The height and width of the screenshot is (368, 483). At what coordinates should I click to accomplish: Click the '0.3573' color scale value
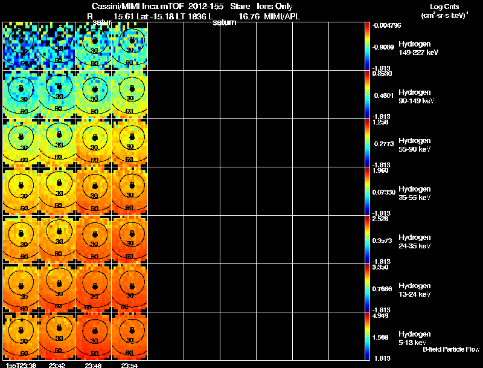(x=382, y=240)
